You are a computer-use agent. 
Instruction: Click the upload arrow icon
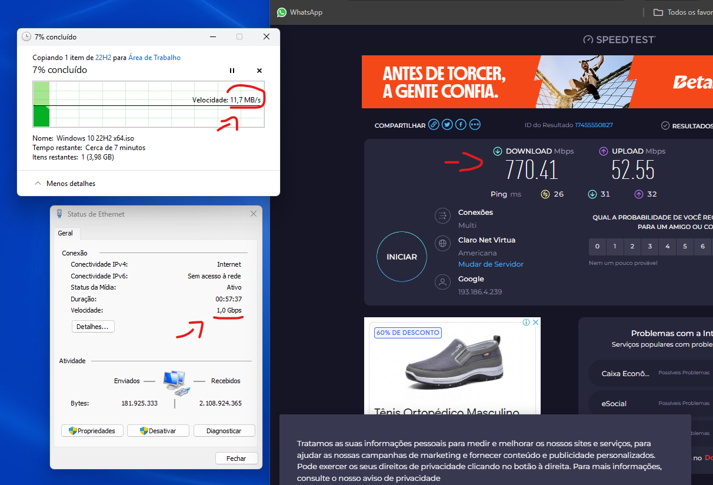pyautogui.click(x=604, y=151)
